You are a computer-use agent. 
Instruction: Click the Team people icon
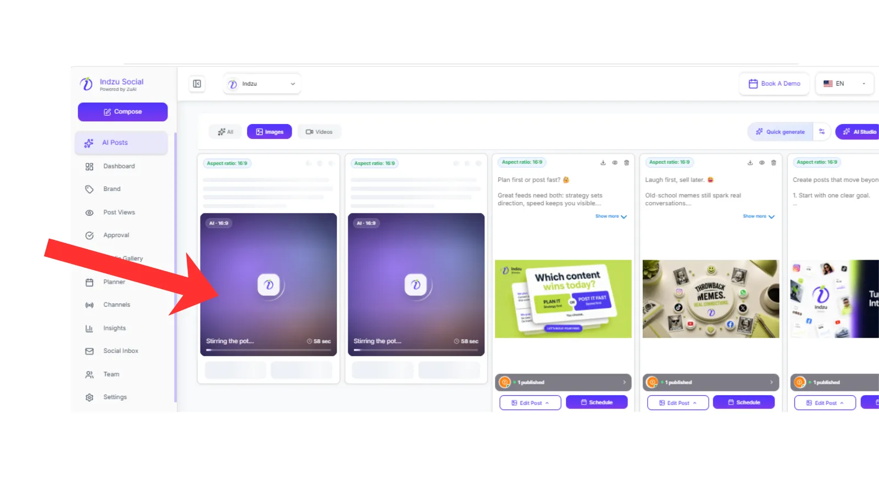[x=90, y=374]
